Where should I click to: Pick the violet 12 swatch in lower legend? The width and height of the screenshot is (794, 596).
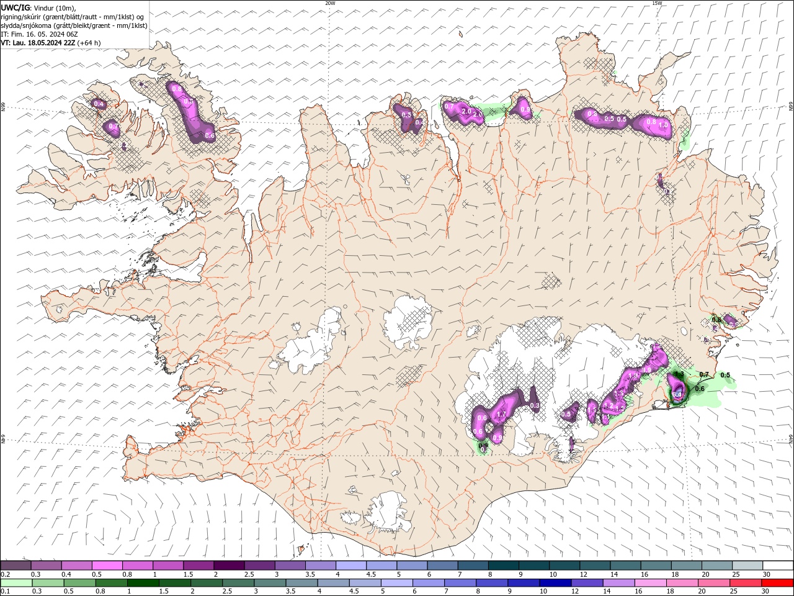pos(587,582)
